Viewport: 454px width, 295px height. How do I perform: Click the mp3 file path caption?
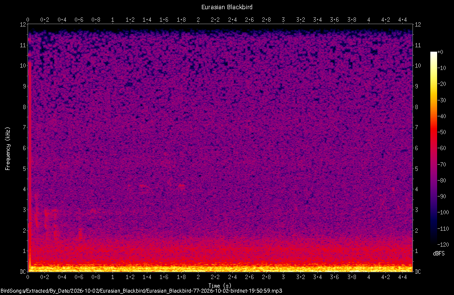click(x=141, y=291)
